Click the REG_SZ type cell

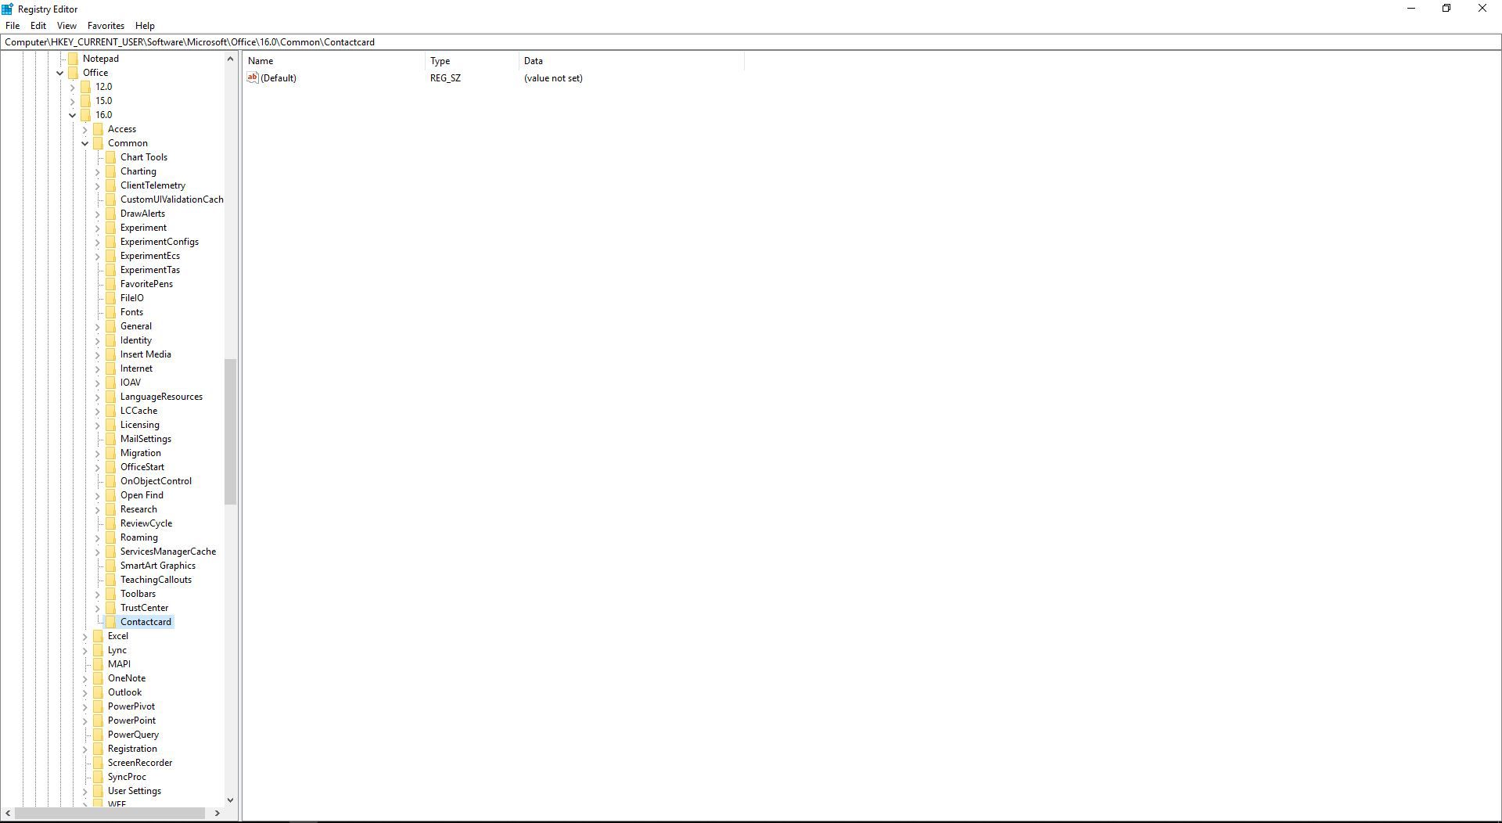tap(445, 78)
